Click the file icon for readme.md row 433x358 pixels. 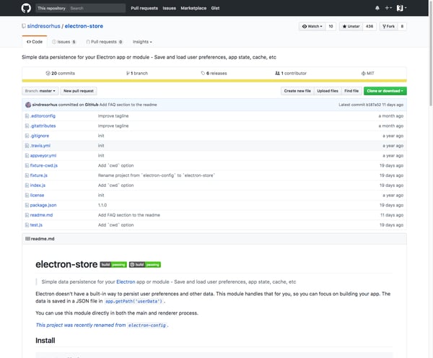pos(27,215)
